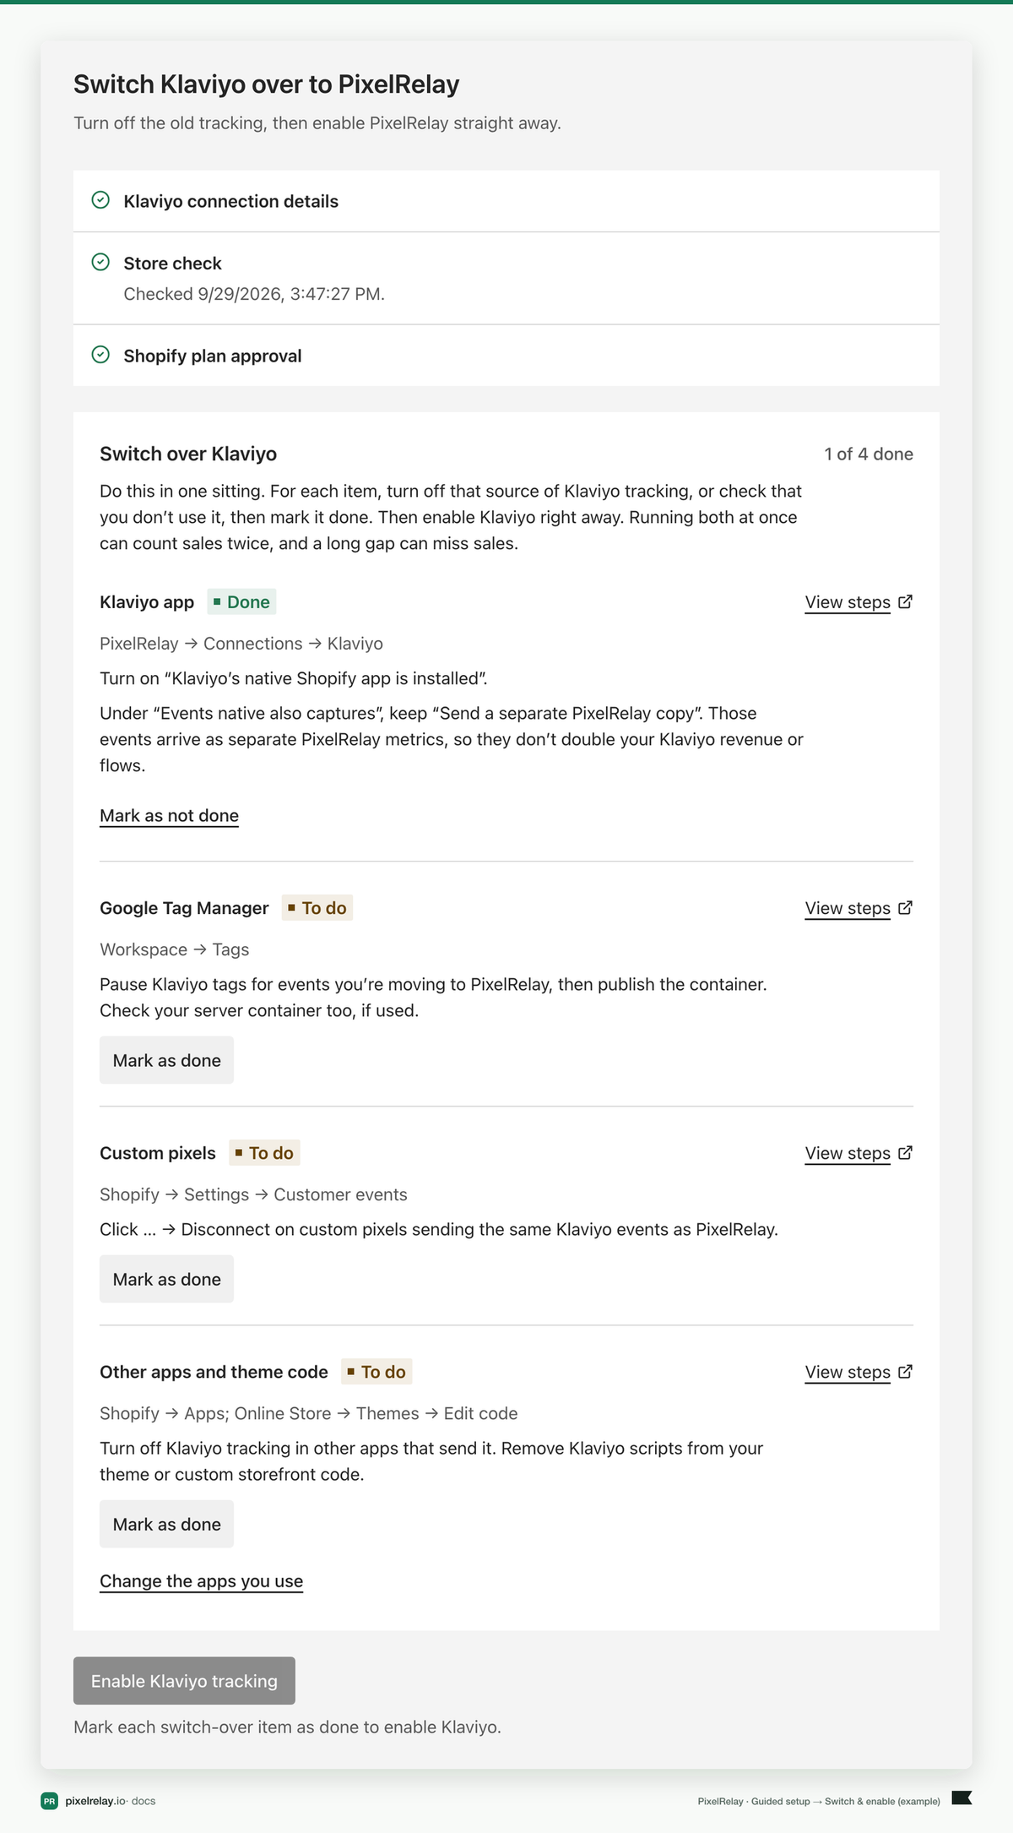Viewport: 1013px width, 1833px height.
Task: Open the external link icon for Other apps
Action: (905, 1371)
